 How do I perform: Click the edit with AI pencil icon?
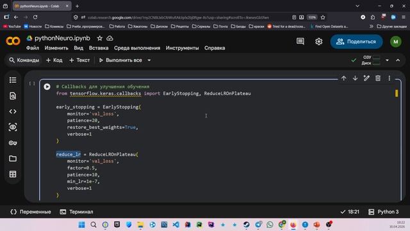coord(366,78)
